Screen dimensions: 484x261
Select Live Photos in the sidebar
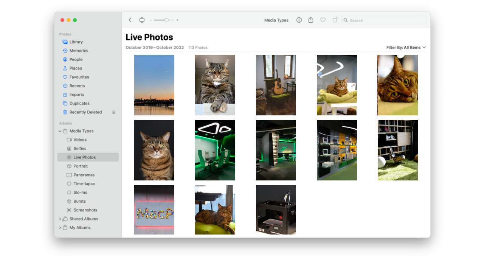tap(88, 157)
